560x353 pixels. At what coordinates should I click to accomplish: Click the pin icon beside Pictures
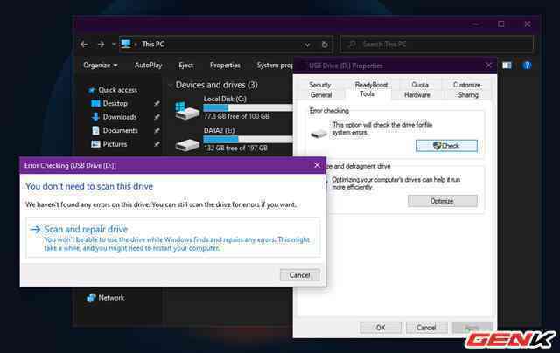(157, 144)
